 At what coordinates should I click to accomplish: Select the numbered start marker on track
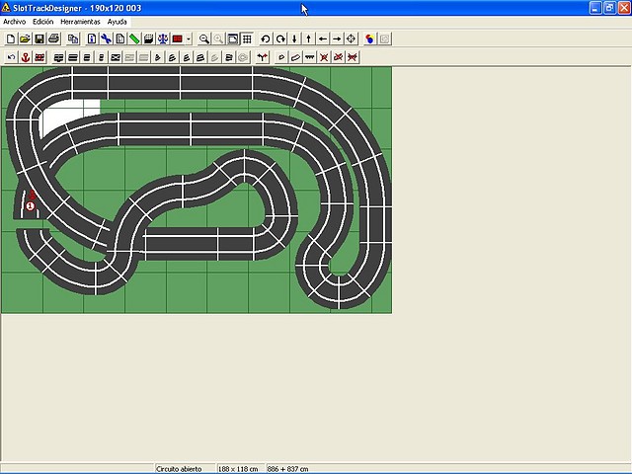pos(31,206)
